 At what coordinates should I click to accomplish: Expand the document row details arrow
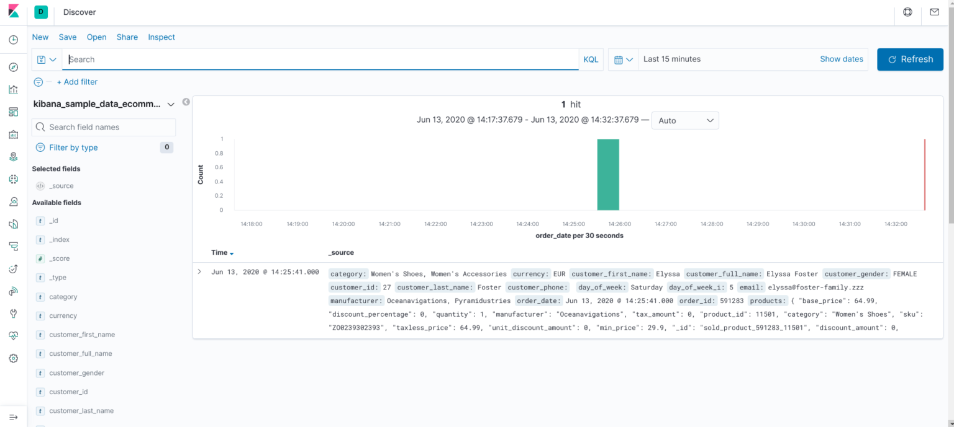[x=199, y=271]
